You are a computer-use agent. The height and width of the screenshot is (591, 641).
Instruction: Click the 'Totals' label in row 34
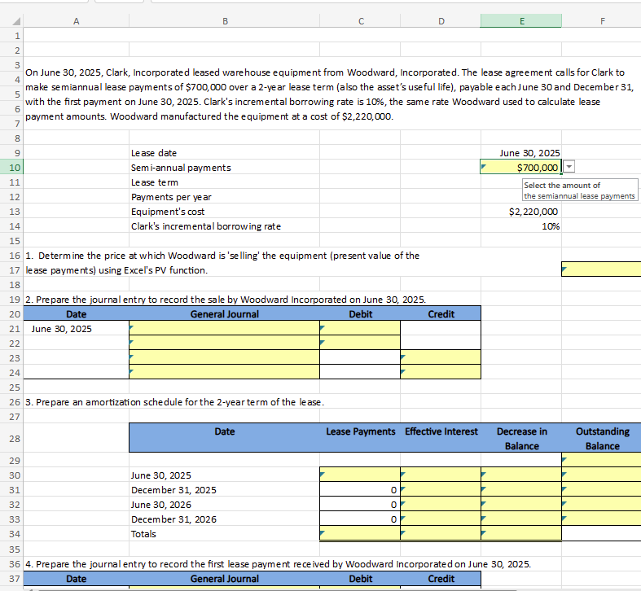pyautogui.click(x=143, y=534)
